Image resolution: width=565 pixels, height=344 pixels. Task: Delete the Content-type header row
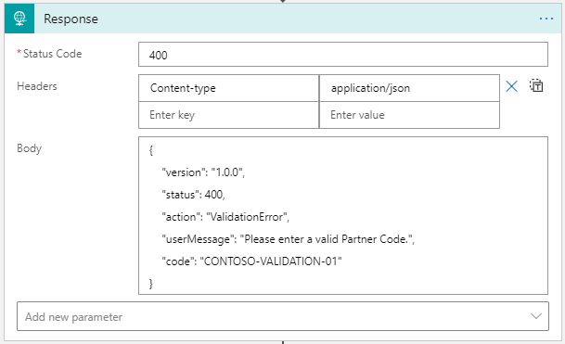click(x=511, y=86)
